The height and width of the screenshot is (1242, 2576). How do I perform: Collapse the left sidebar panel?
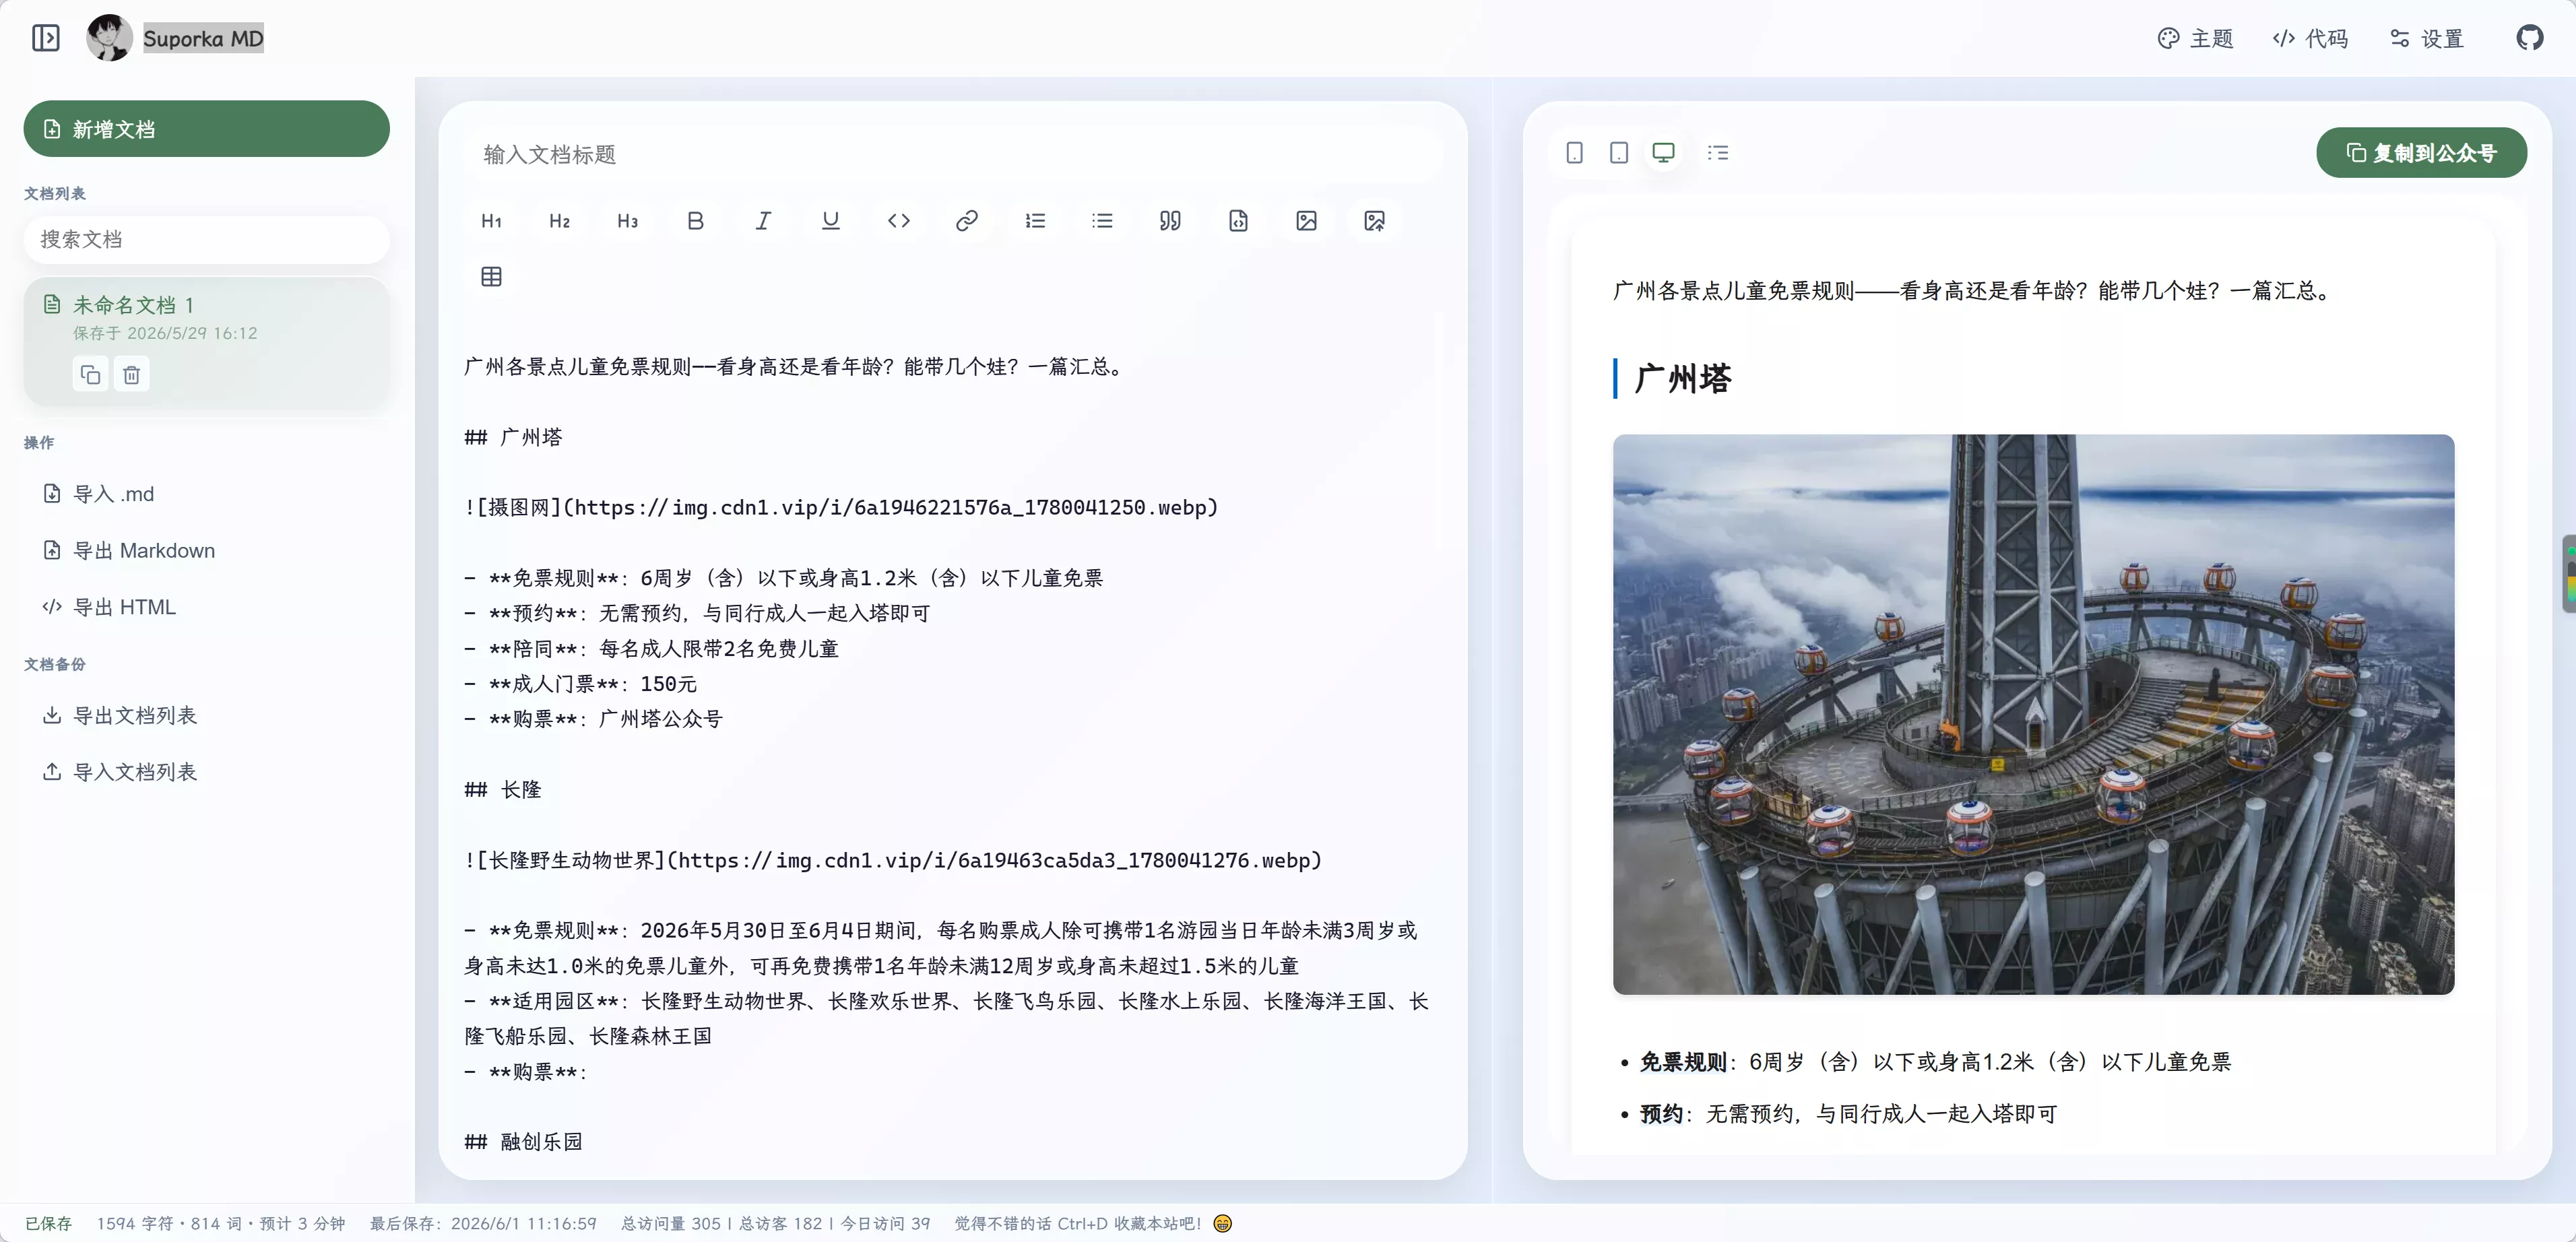[x=46, y=38]
